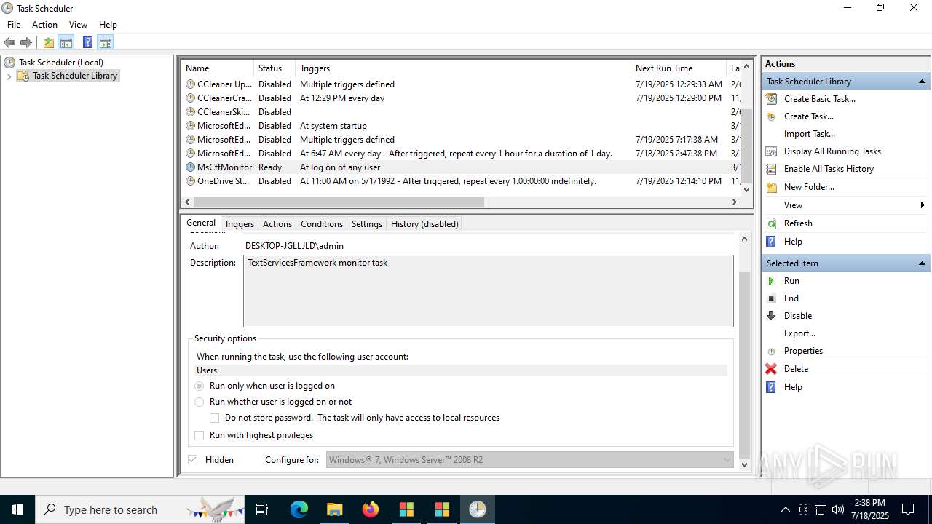Click the green Run arrow icon
This screenshot has width=932, height=524.
point(772,281)
